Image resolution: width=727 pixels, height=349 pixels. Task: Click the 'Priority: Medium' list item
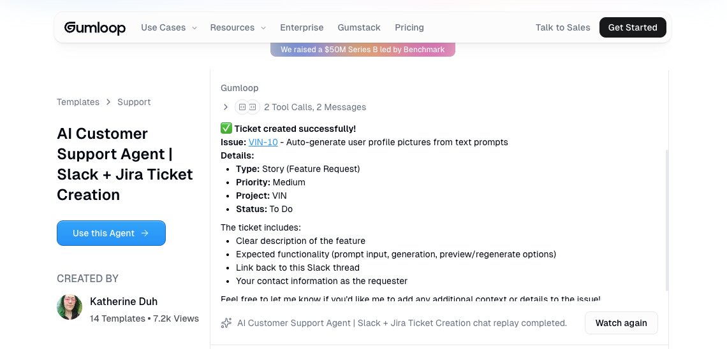click(x=270, y=182)
